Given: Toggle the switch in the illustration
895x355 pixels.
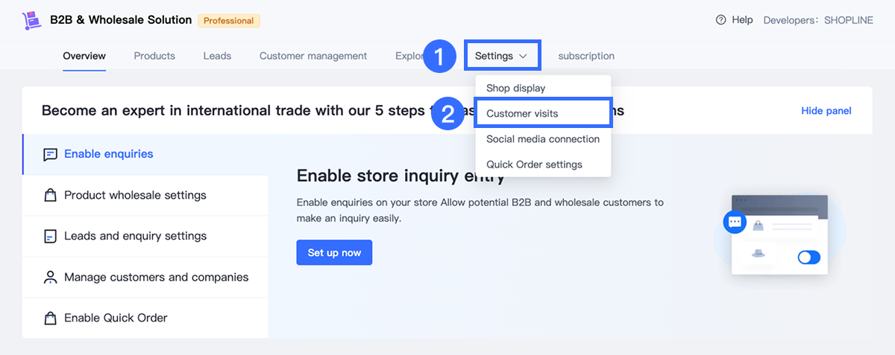Looking at the screenshot, I should (808, 258).
